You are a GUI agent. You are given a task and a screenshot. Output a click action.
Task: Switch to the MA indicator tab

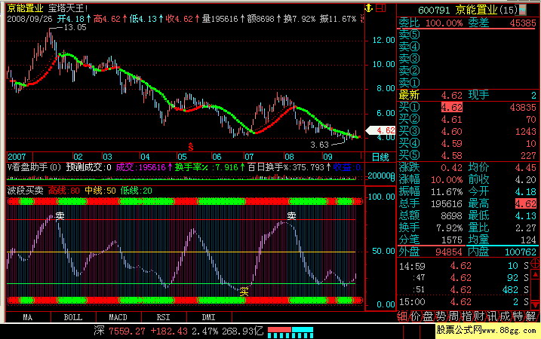[28, 317]
